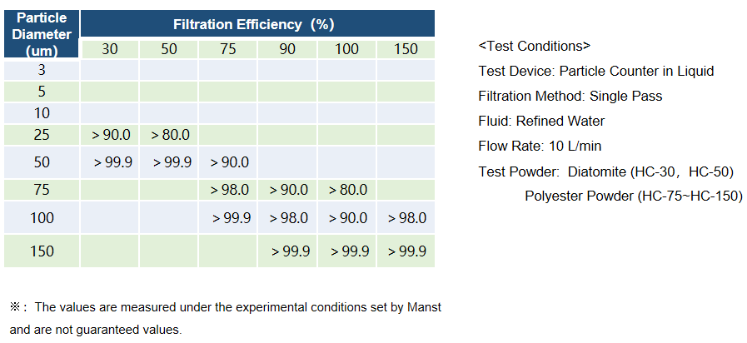Select "Test Device: Particle Counter in Liquid" text

[x=595, y=71]
